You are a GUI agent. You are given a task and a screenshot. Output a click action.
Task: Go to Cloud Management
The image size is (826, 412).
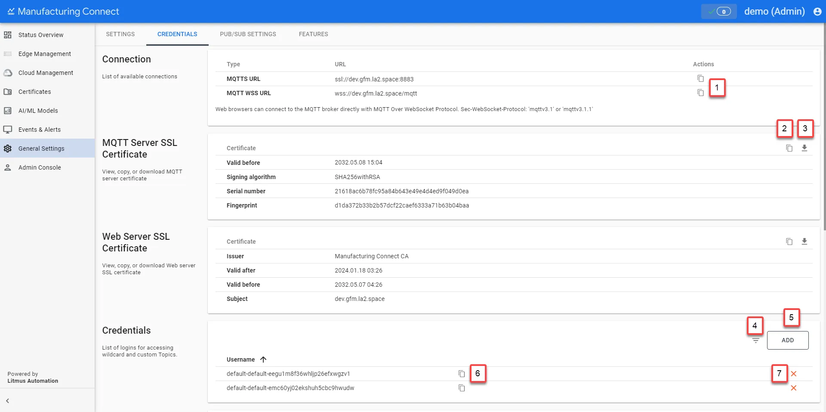coord(47,73)
